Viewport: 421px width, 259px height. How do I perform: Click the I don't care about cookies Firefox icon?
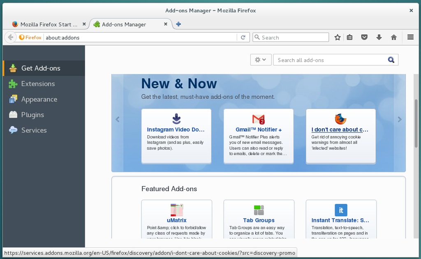point(340,119)
